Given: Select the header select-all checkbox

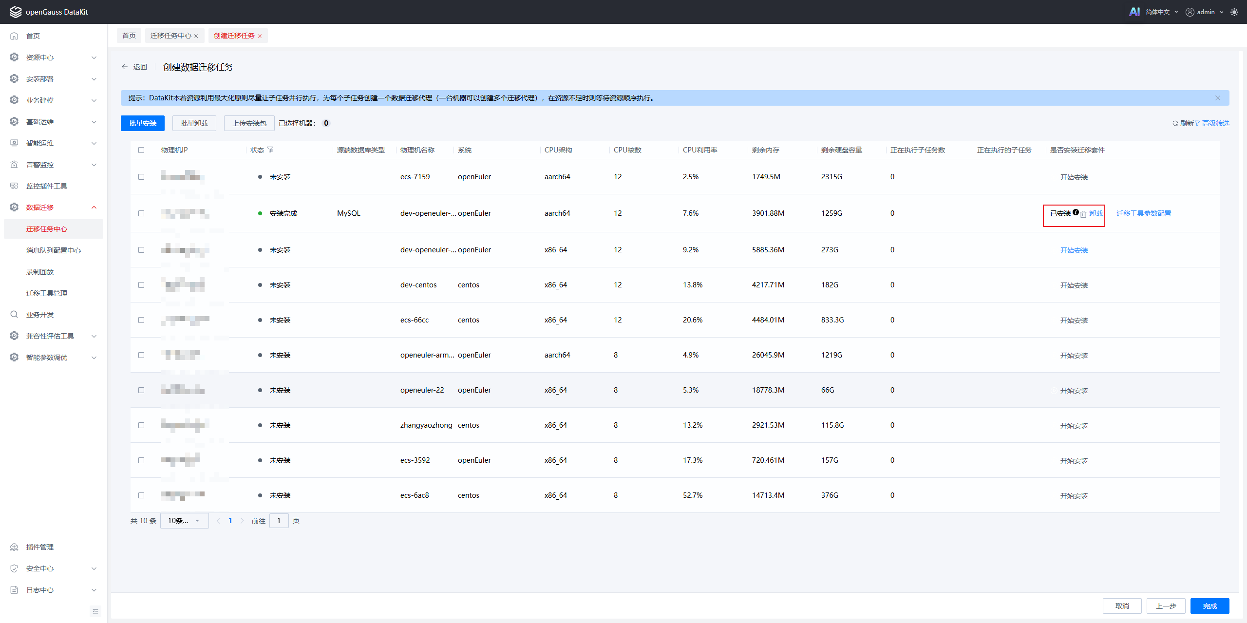Looking at the screenshot, I should (141, 150).
